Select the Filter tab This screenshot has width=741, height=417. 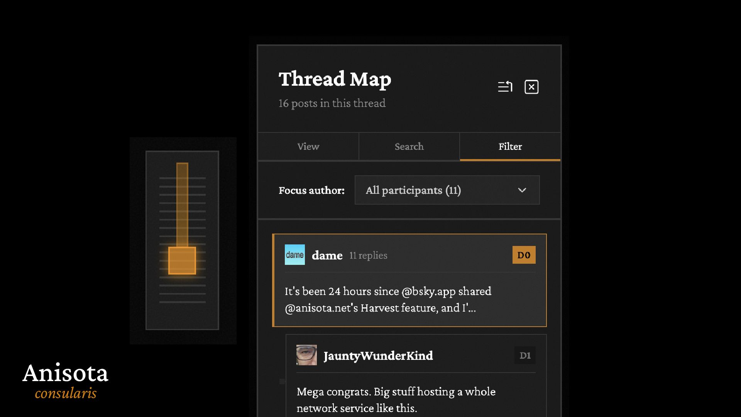tap(510, 147)
